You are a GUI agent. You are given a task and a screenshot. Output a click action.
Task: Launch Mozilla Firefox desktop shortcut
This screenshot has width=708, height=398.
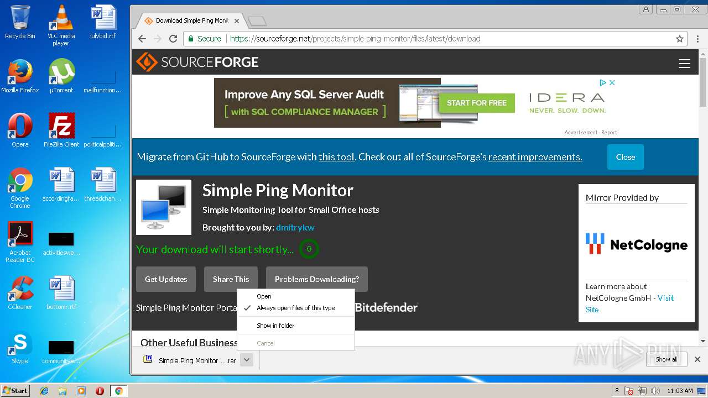(x=20, y=76)
